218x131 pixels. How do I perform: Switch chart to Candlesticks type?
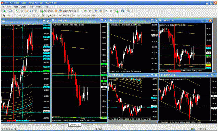85,11
